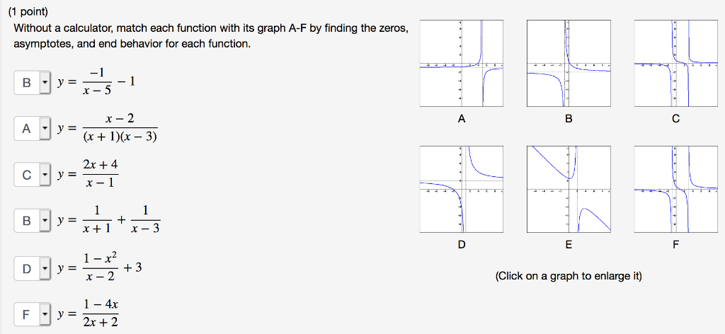Open dropdown for y = (2x+4)/(x-1)
This screenshot has width=725, height=334.
coord(33,175)
